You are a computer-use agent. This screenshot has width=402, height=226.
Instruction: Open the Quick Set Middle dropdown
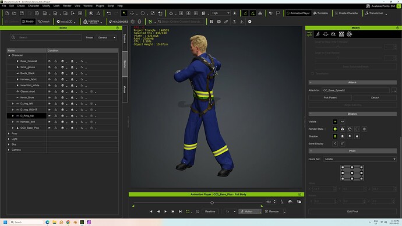click(x=359, y=159)
